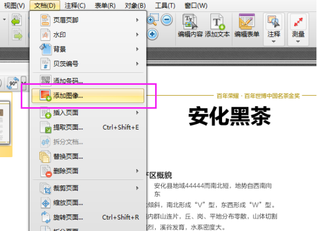
Task: Click the 替换页面 stacked pages icon
Action: tap(45, 156)
